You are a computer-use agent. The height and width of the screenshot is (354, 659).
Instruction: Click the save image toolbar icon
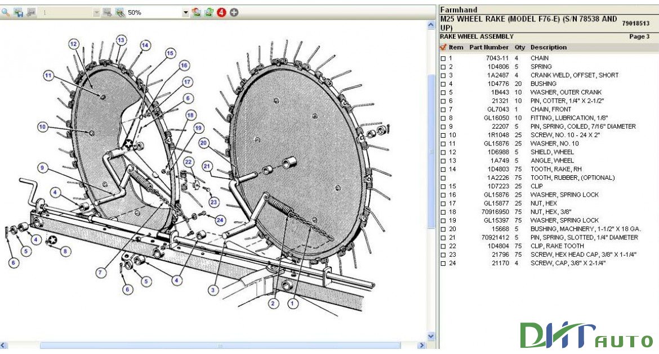19,12
